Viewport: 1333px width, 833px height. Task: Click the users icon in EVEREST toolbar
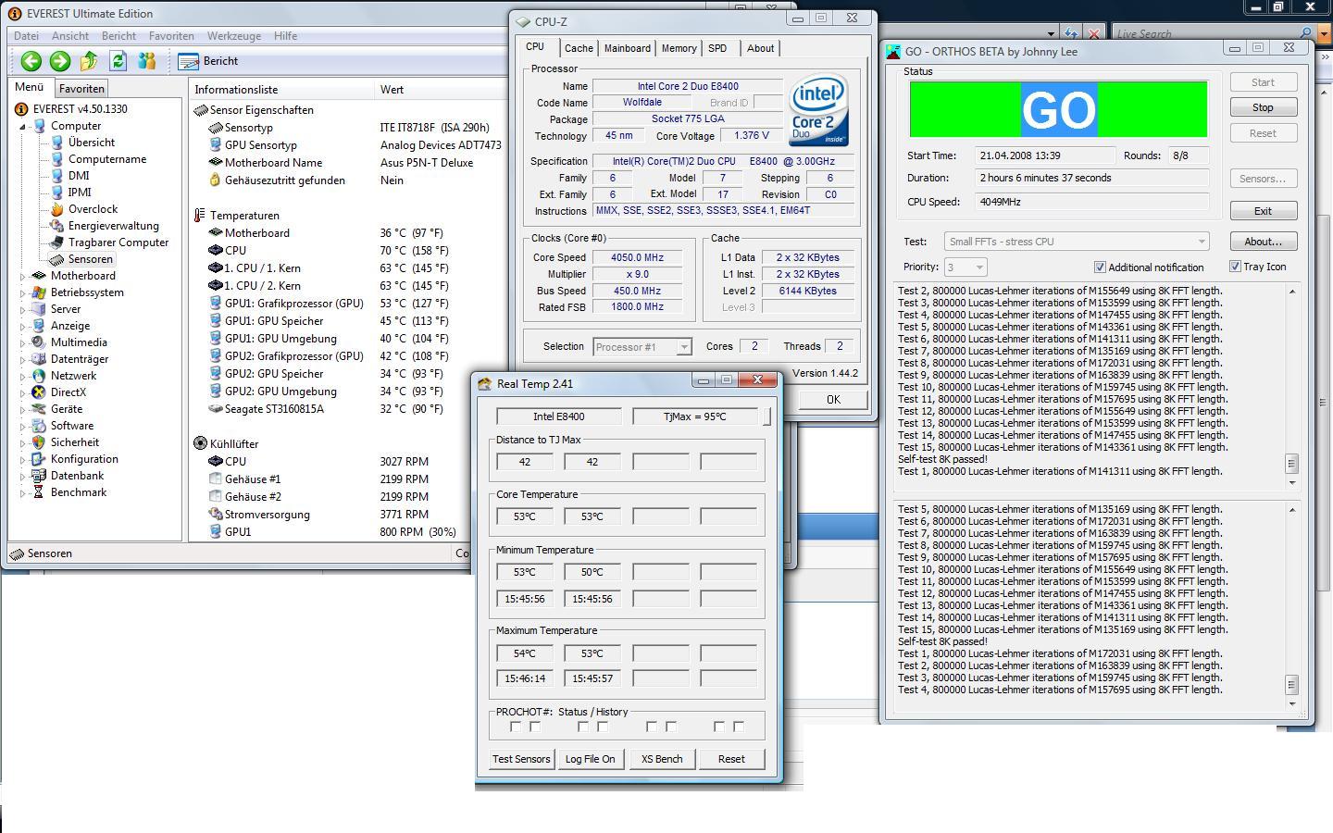pos(146,61)
